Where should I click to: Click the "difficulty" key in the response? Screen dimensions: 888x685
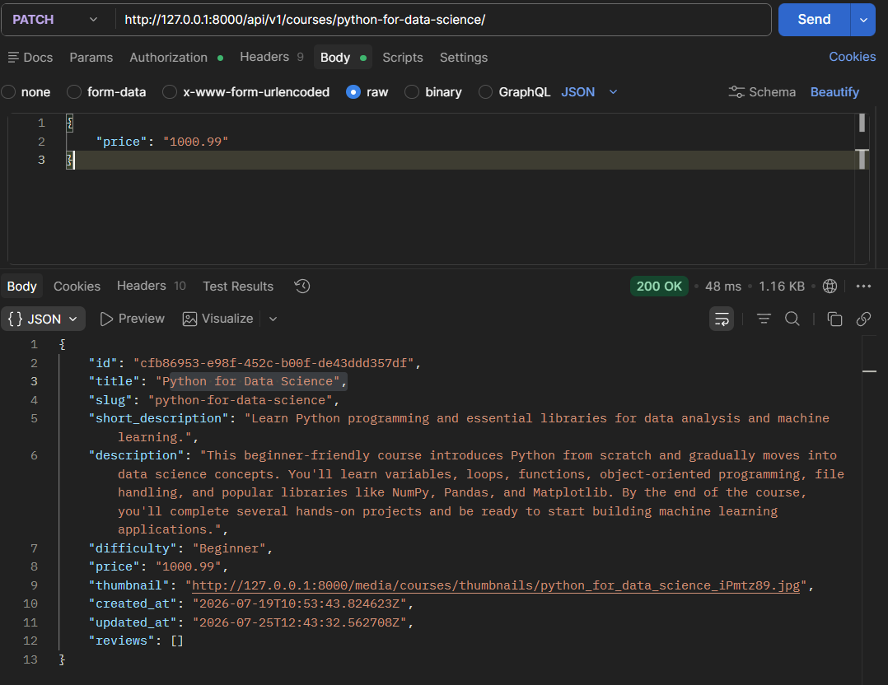click(133, 548)
